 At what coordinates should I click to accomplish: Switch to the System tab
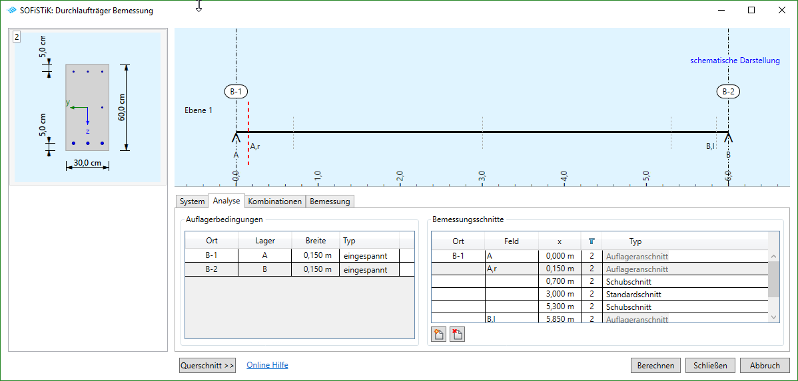pos(192,201)
